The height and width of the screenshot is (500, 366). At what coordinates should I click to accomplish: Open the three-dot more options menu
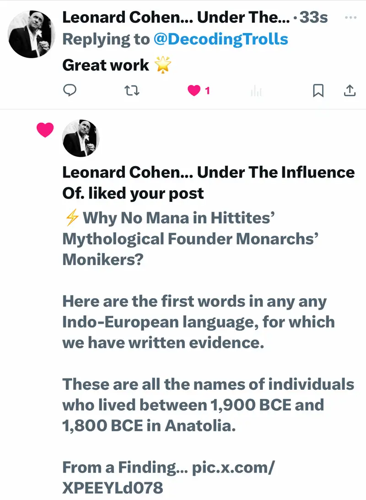[350, 18]
